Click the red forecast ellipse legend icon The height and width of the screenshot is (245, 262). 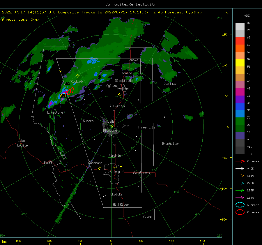pyautogui.click(x=240, y=212)
